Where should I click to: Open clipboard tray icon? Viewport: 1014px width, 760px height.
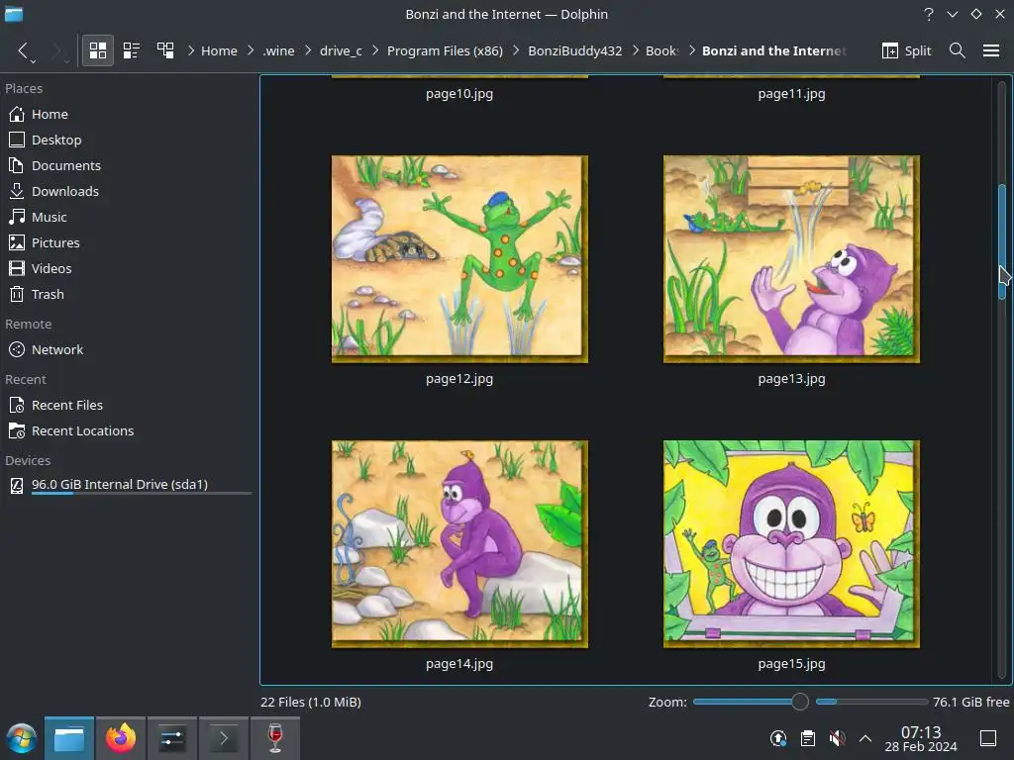click(808, 738)
